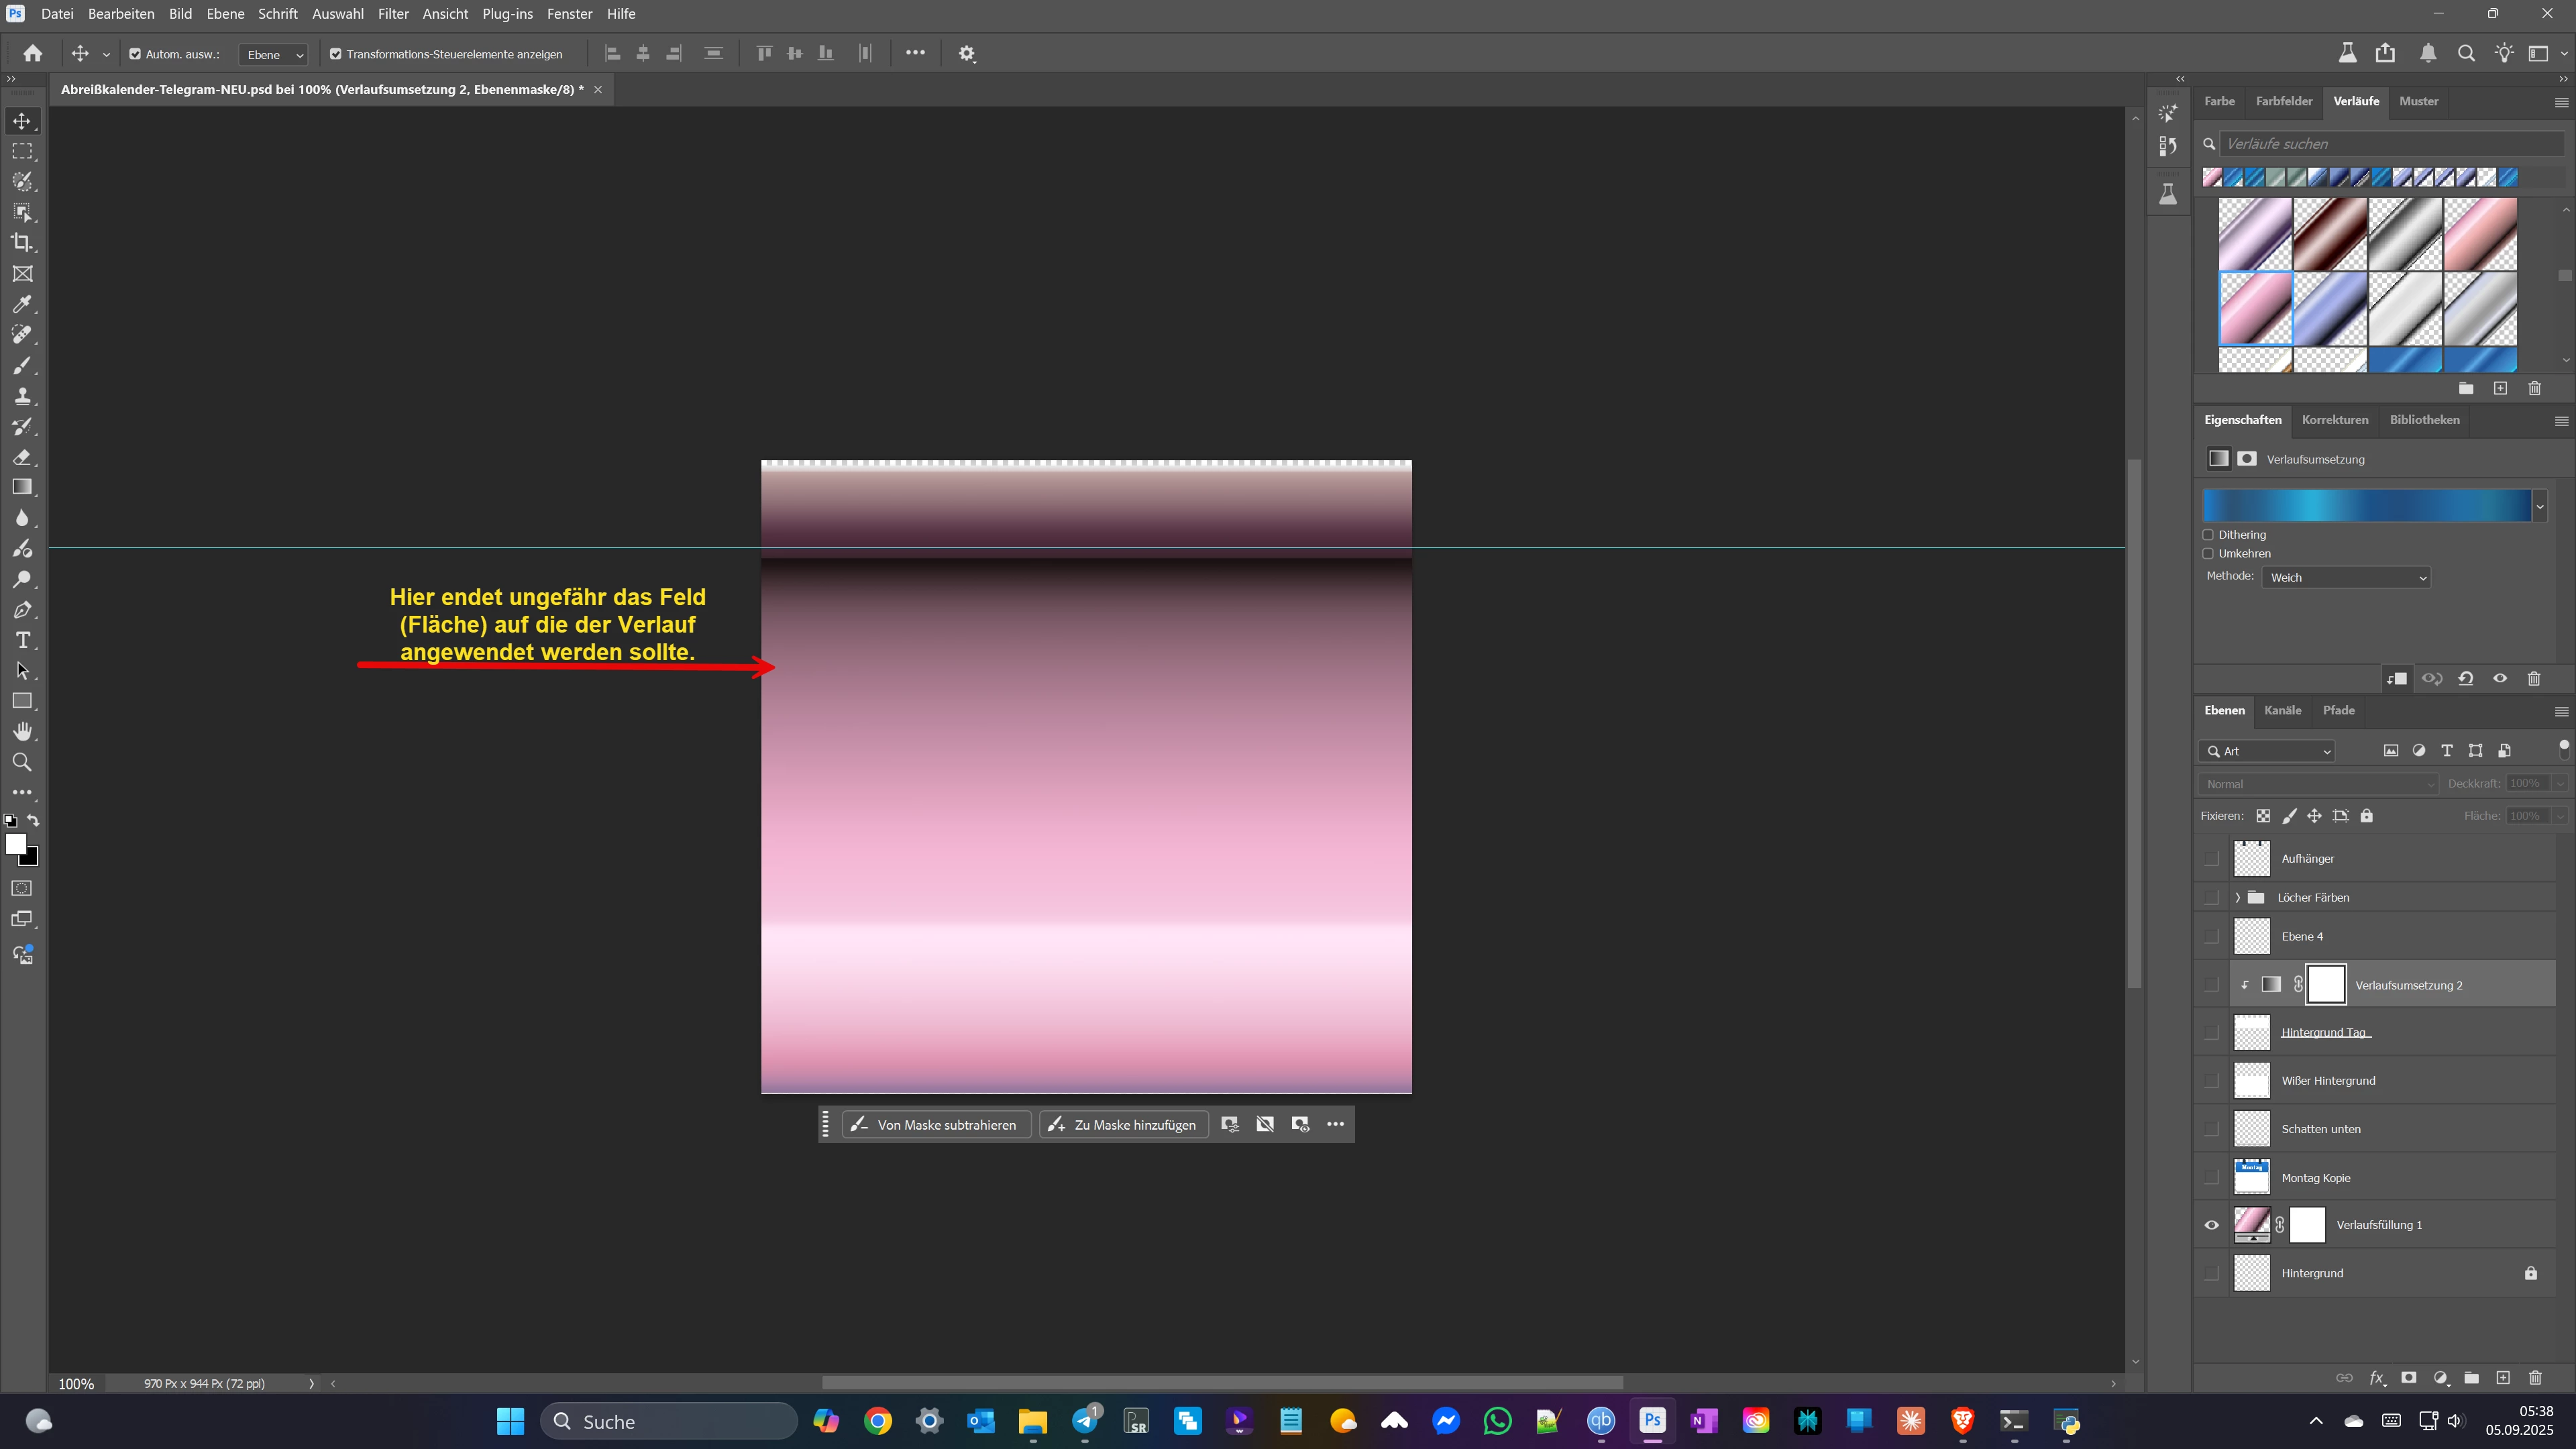The height and width of the screenshot is (1449, 2576).
Task: Open the Methode dropdown set to Weich
Action: click(x=2346, y=578)
